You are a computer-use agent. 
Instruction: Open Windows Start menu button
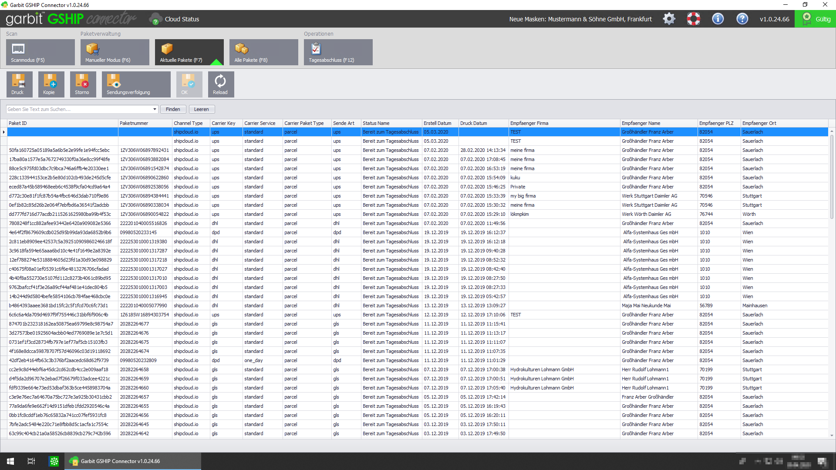pyautogui.click(x=10, y=461)
